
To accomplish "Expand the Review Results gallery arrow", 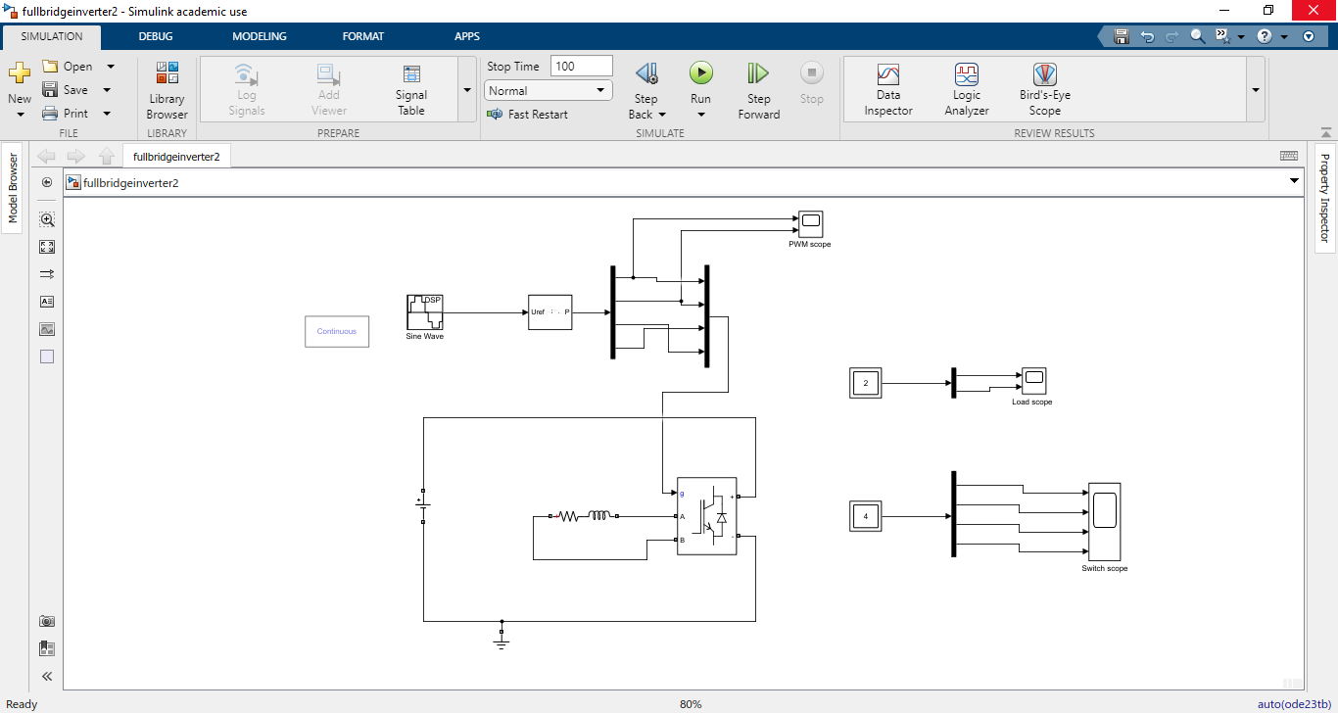I will (1256, 89).
